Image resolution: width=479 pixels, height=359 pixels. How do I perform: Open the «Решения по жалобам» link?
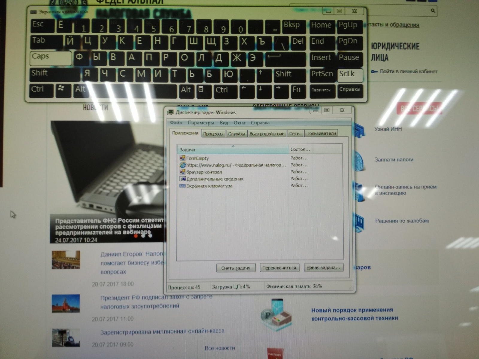[402, 221]
